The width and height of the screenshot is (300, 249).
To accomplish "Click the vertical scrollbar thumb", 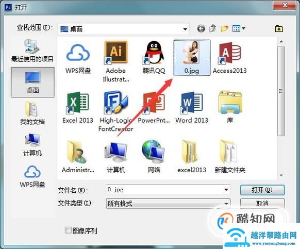I will click(x=281, y=91).
